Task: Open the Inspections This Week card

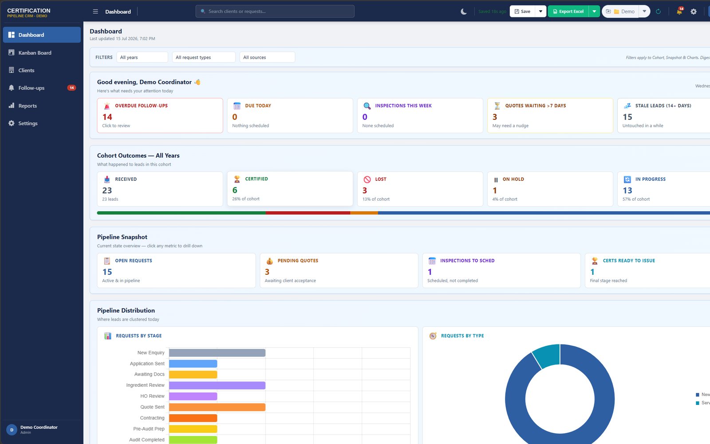Action: point(420,115)
